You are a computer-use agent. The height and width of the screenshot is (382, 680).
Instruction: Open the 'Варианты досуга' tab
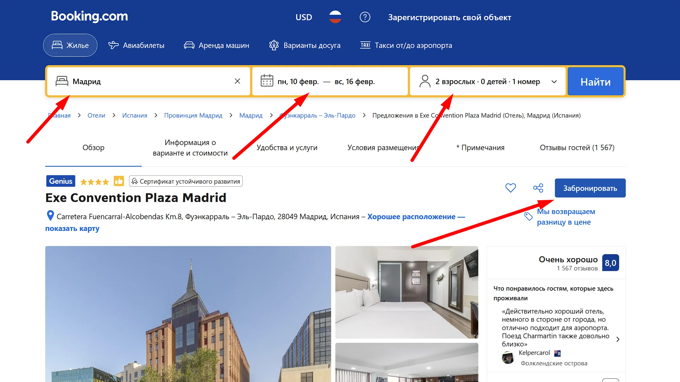tap(305, 45)
